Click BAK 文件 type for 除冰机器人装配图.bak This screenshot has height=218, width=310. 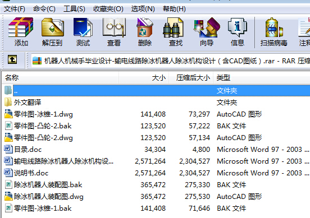pos(231,185)
